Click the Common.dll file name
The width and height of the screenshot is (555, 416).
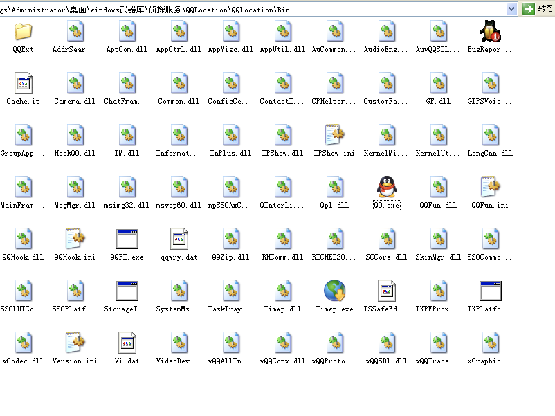click(x=179, y=102)
